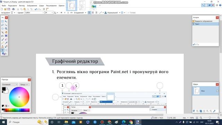
Task: Select the Pan hand tool
Action: coord(6,32)
